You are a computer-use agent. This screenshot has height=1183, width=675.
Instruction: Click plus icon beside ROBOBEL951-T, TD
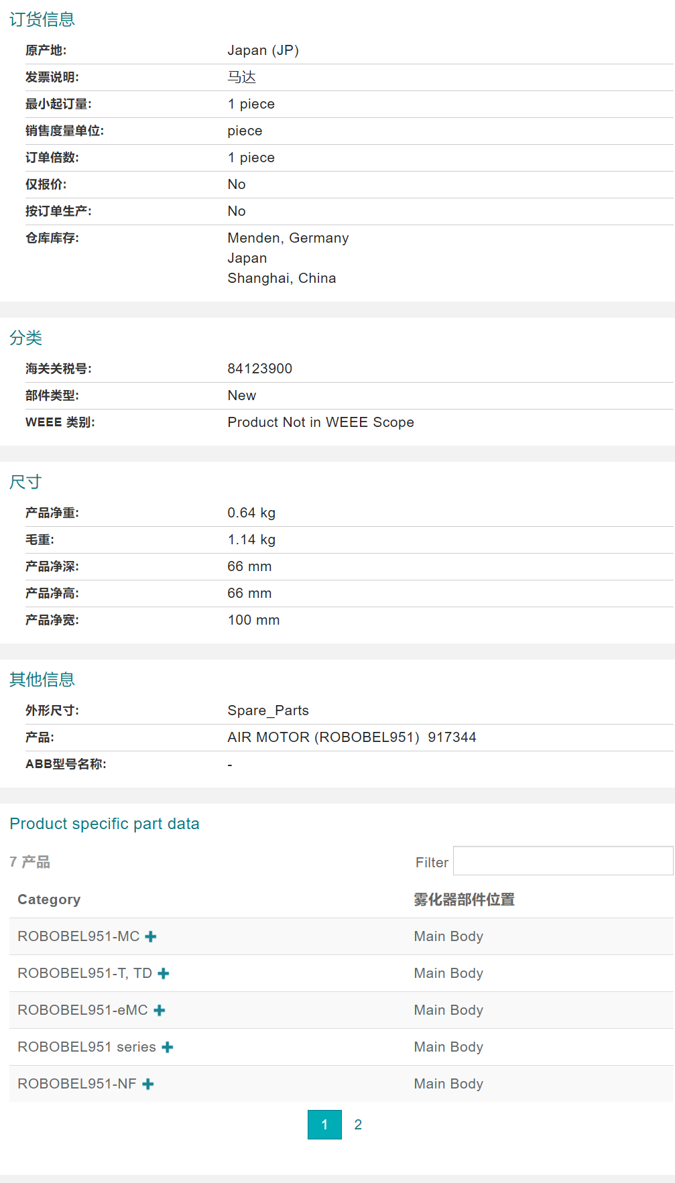click(164, 973)
